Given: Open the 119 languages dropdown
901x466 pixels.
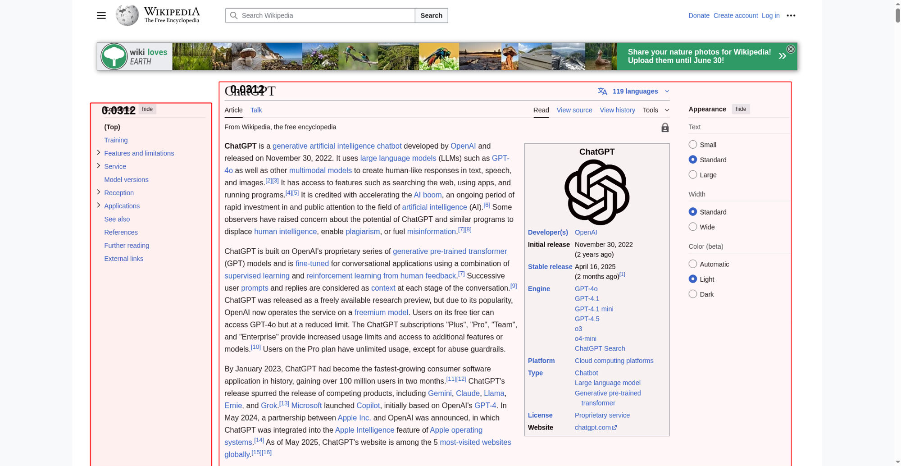Looking at the screenshot, I should pos(634,91).
